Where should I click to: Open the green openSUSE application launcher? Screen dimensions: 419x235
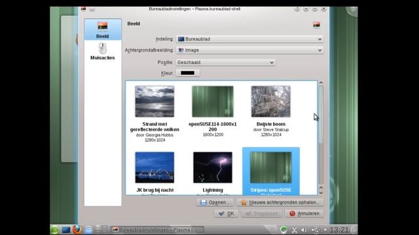point(54,230)
